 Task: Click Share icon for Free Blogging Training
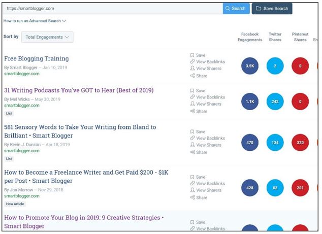[192, 76]
